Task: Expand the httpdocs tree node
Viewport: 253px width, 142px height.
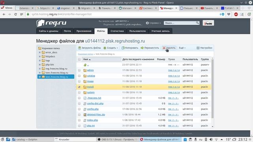Action: click(40, 56)
